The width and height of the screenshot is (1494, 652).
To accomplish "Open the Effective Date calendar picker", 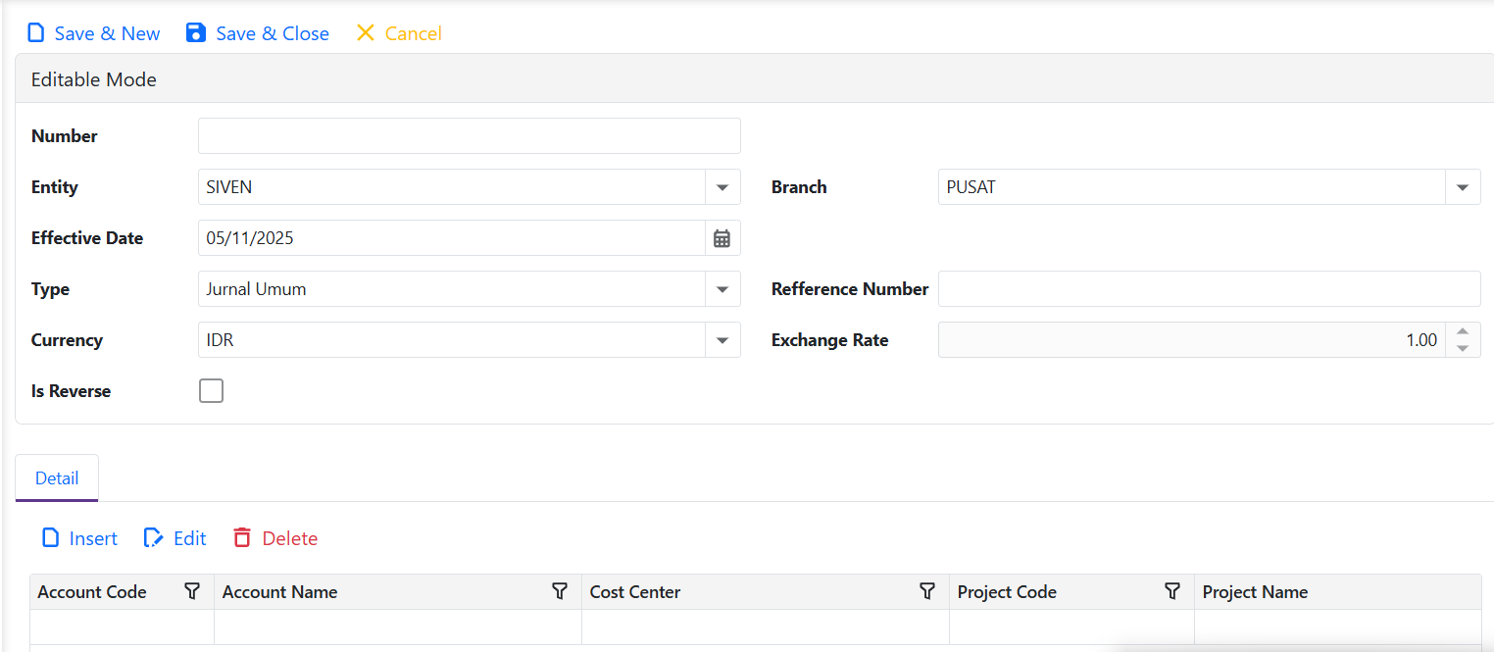I will [722, 238].
